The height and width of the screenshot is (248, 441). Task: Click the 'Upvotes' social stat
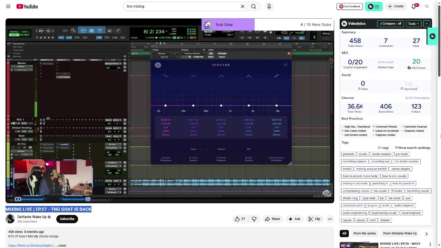[x=409, y=86]
